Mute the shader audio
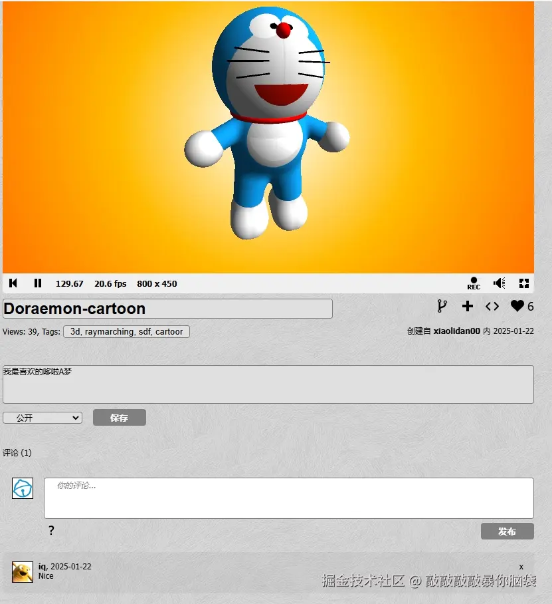552x604 pixels. pos(500,283)
